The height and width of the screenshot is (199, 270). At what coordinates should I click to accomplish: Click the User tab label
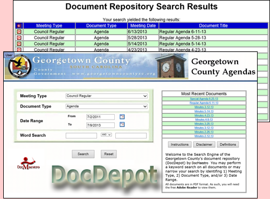[x=9, y=55]
